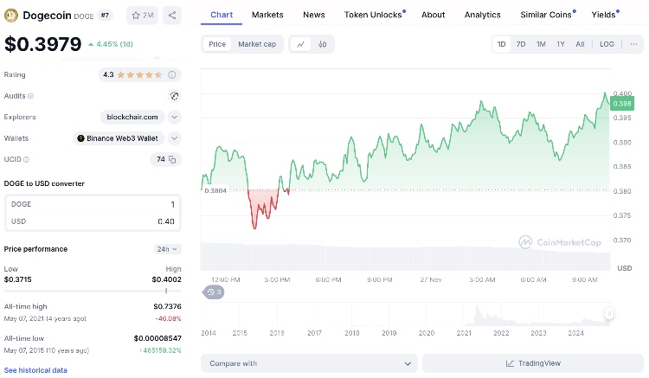Switch to the Markets tab
649x378 pixels.
pos(267,15)
